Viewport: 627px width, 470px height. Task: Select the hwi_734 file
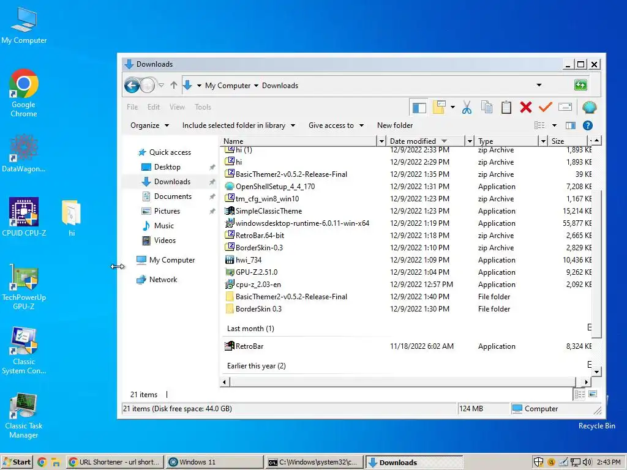pyautogui.click(x=249, y=260)
